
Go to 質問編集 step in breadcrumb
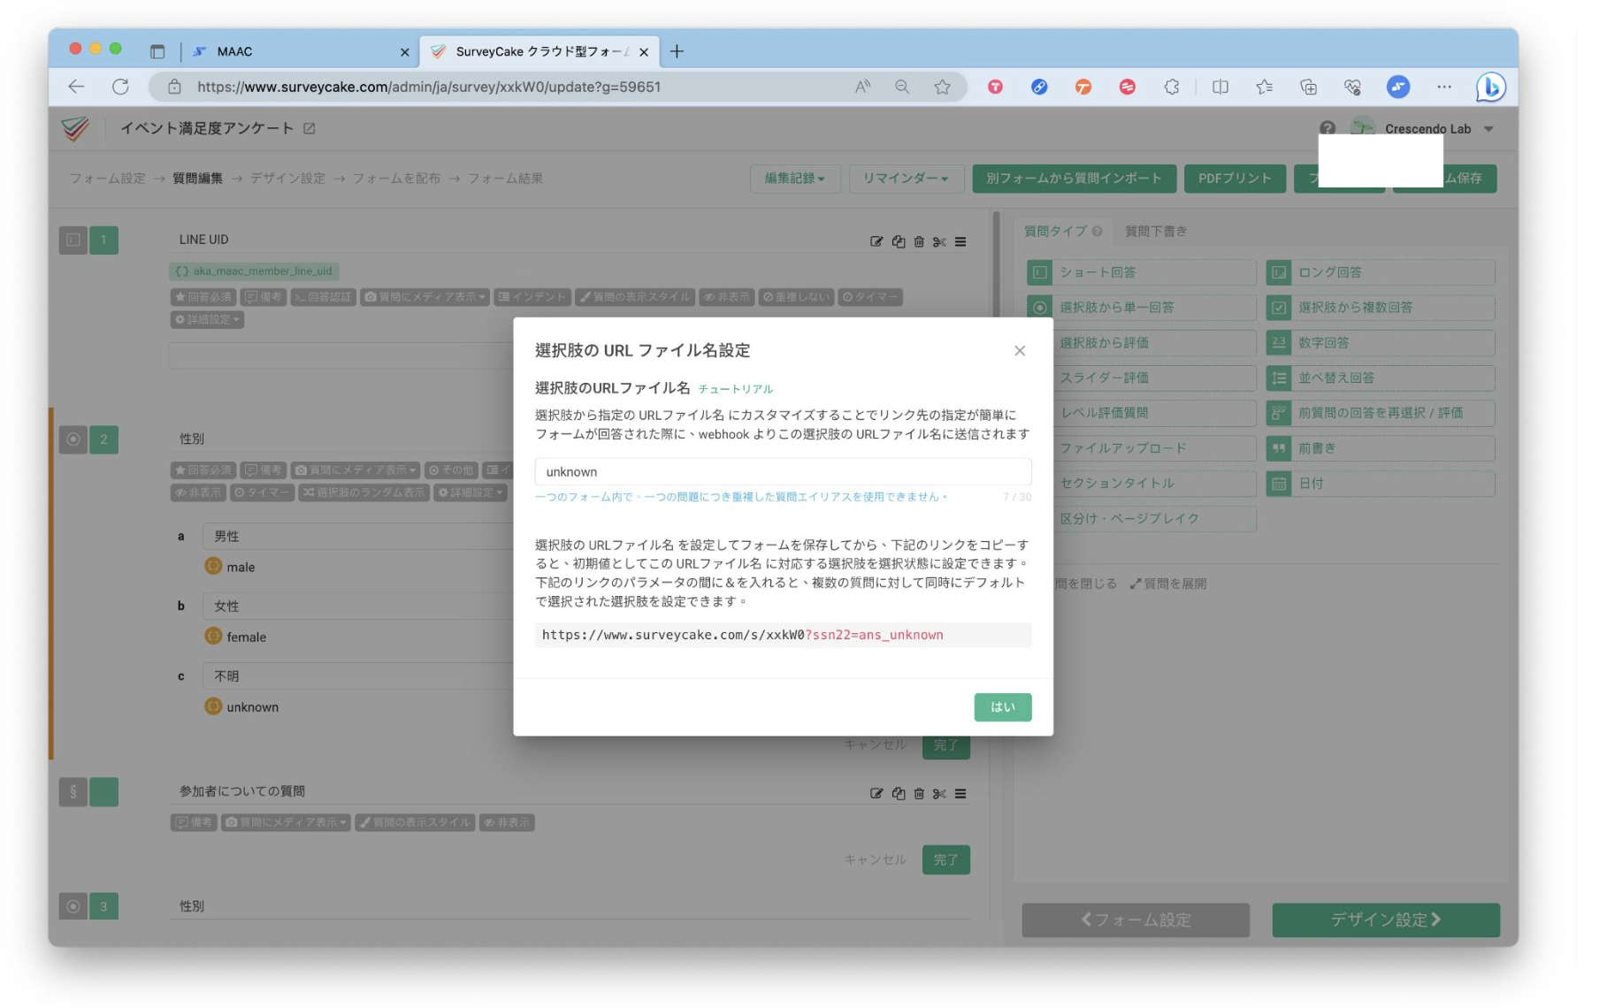197,179
